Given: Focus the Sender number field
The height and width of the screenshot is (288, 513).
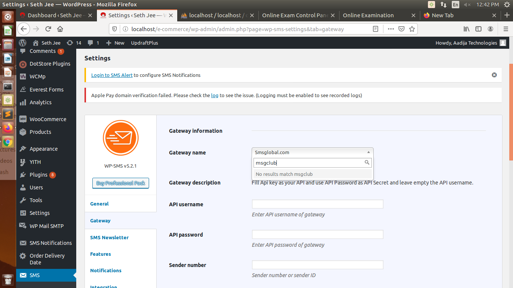Looking at the screenshot, I should click(x=317, y=265).
